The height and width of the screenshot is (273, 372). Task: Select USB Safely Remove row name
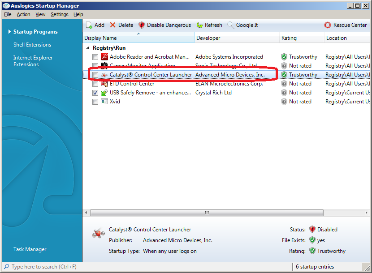click(x=150, y=93)
